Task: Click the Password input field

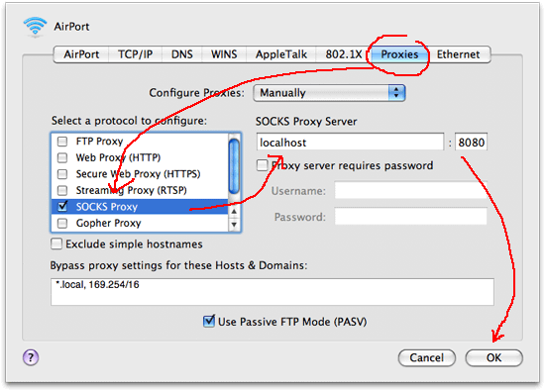Action: (411, 217)
